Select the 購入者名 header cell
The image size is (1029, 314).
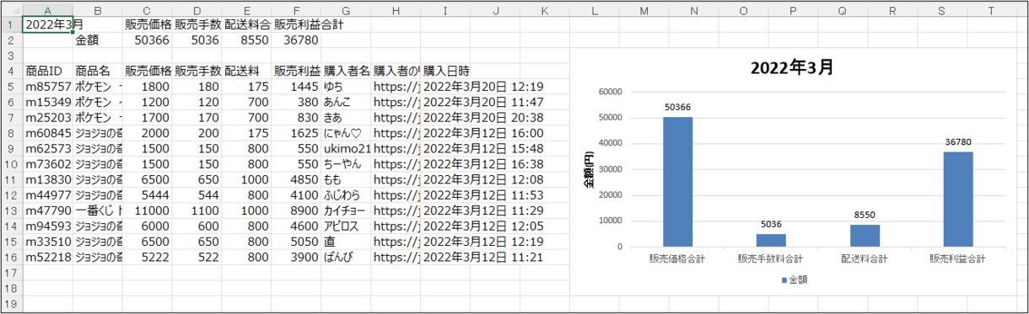point(346,71)
